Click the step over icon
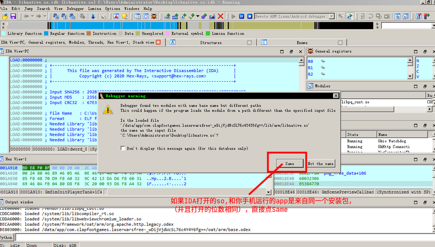Image resolution: width=435 pixels, height=247 pixels. click(370, 17)
